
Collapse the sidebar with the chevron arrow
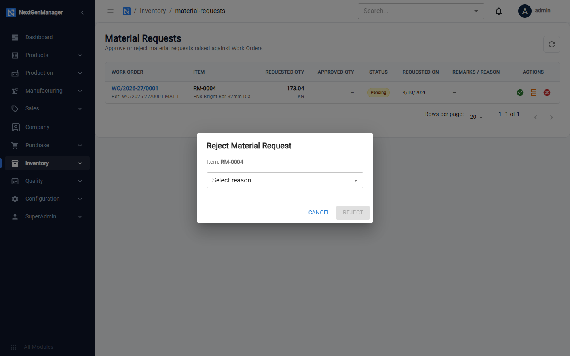(x=82, y=13)
